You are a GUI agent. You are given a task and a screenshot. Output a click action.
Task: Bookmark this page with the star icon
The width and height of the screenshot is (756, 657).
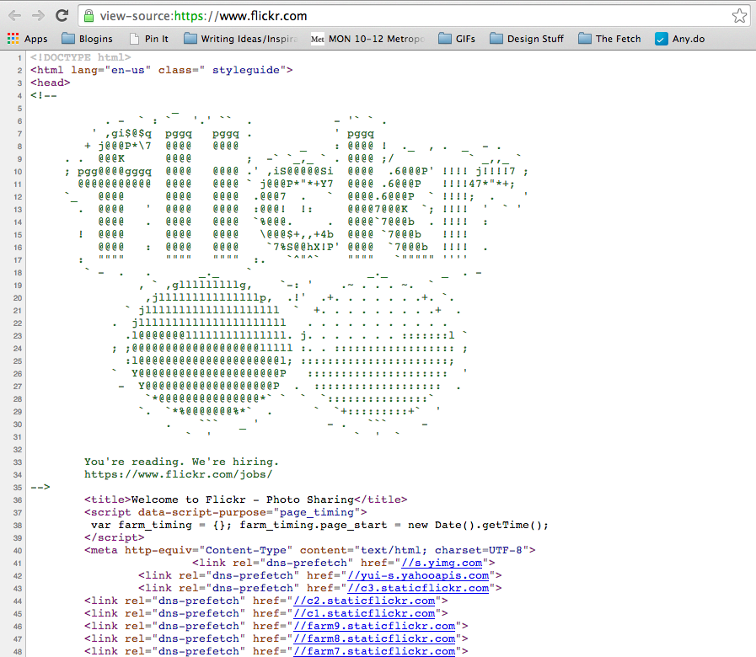tap(739, 16)
